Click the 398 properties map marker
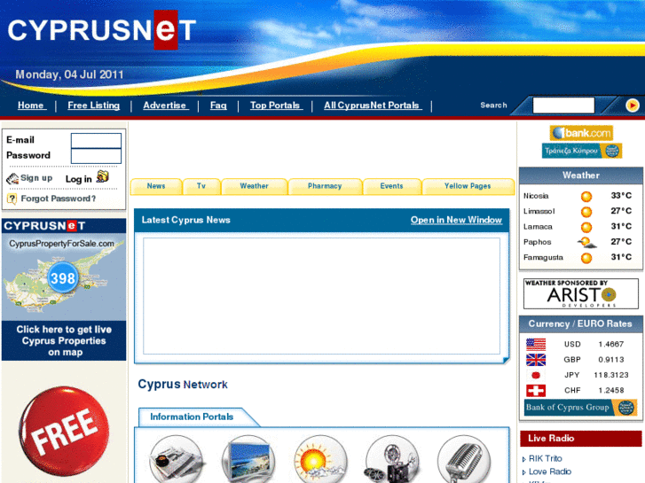This screenshot has width=645, height=483. tap(62, 278)
